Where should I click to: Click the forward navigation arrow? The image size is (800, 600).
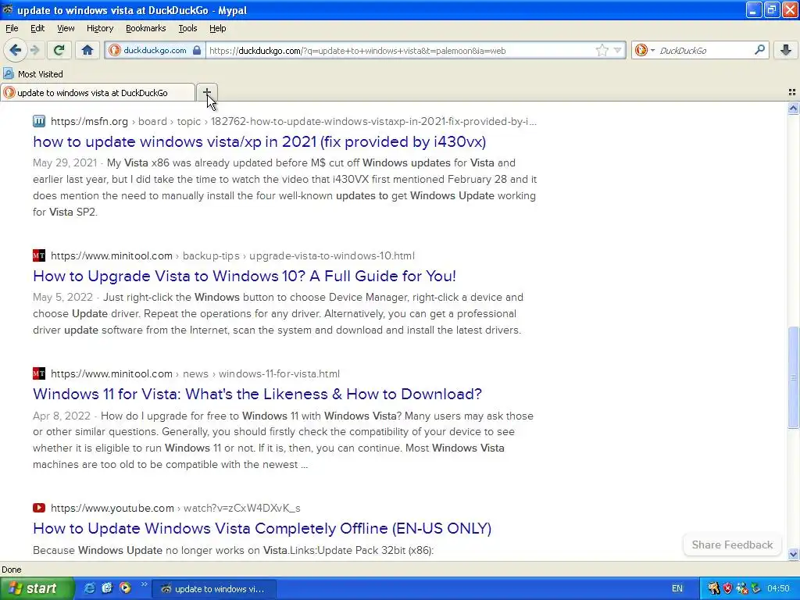point(34,50)
